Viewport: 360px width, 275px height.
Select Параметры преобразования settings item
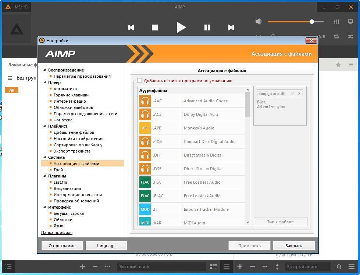[x=82, y=76]
